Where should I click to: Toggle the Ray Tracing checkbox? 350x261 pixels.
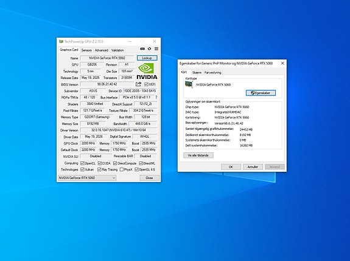[99, 169]
